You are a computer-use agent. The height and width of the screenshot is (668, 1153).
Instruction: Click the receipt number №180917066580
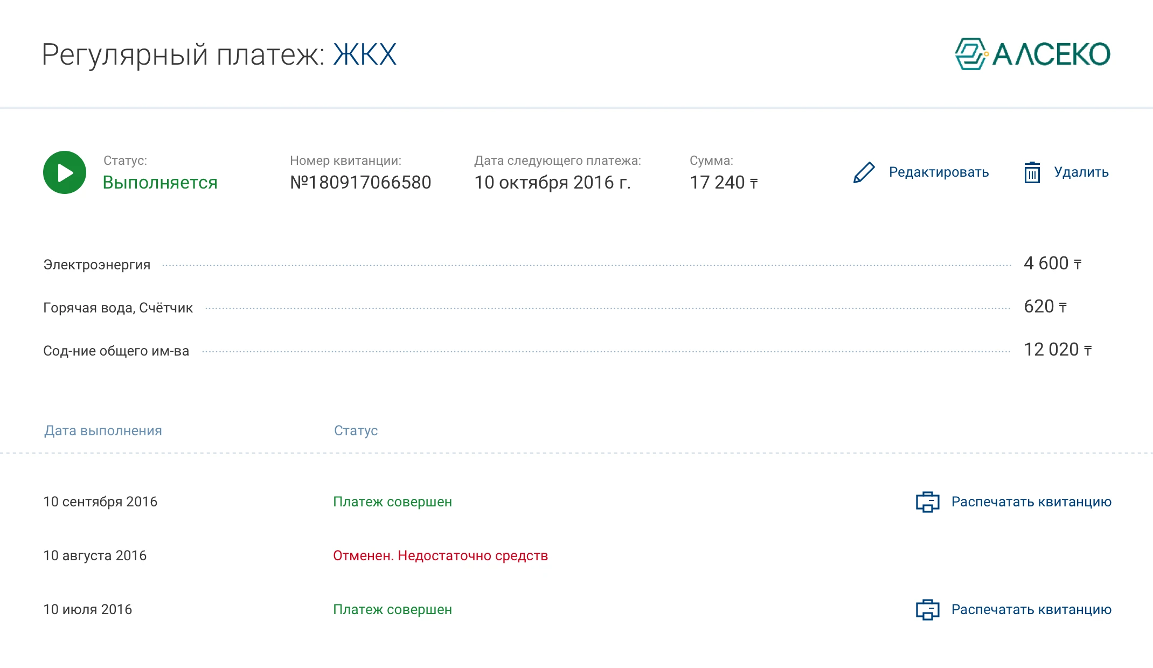[x=360, y=183]
